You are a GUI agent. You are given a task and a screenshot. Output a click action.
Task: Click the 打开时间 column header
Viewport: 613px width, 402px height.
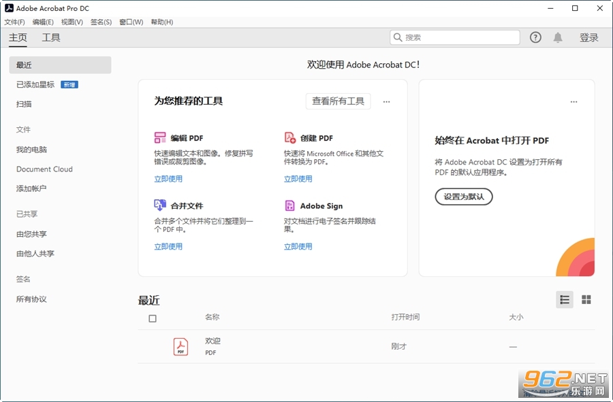pos(405,317)
